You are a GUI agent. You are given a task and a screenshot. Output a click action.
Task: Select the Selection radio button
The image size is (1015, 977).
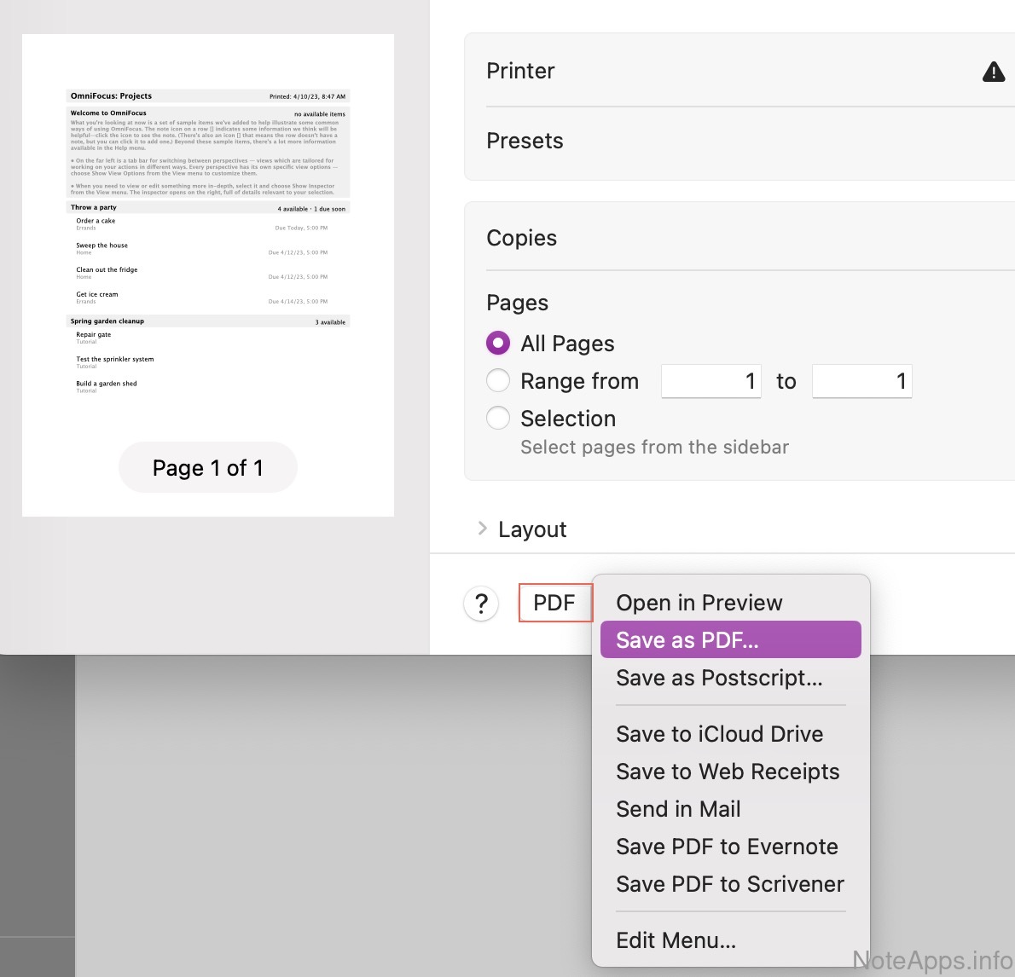tap(498, 419)
